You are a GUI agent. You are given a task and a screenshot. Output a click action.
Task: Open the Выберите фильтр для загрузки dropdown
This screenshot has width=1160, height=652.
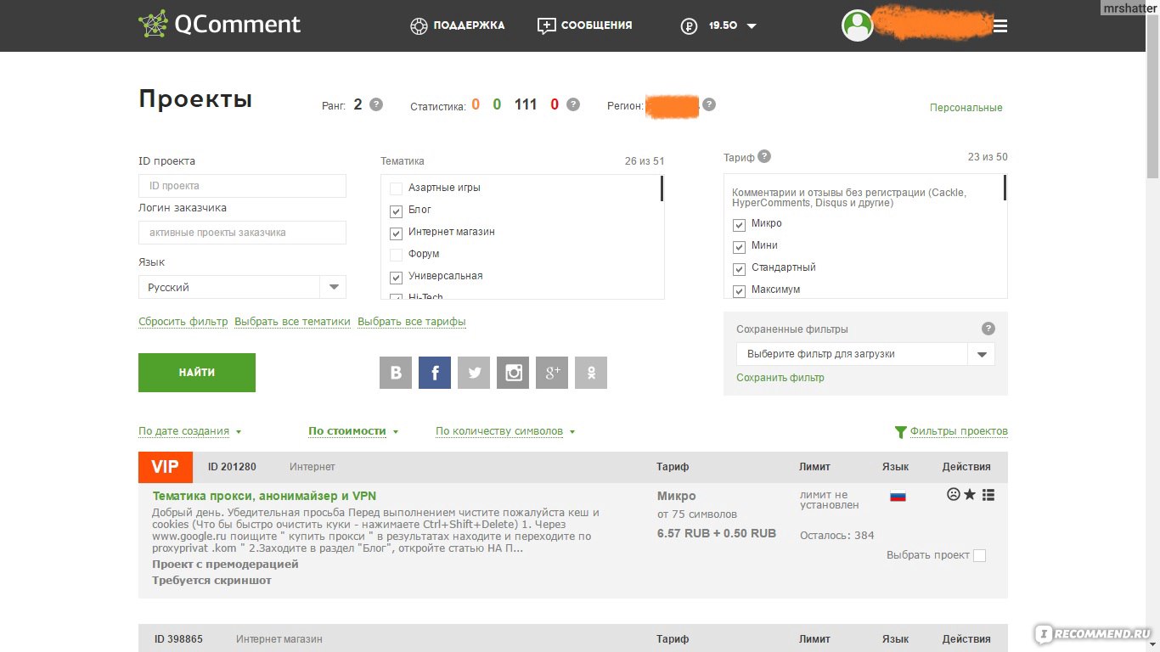(x=865, y=354)
